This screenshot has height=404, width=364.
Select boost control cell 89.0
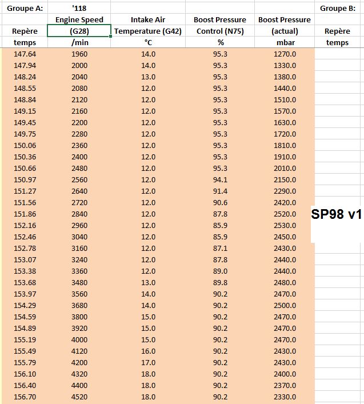220,271
